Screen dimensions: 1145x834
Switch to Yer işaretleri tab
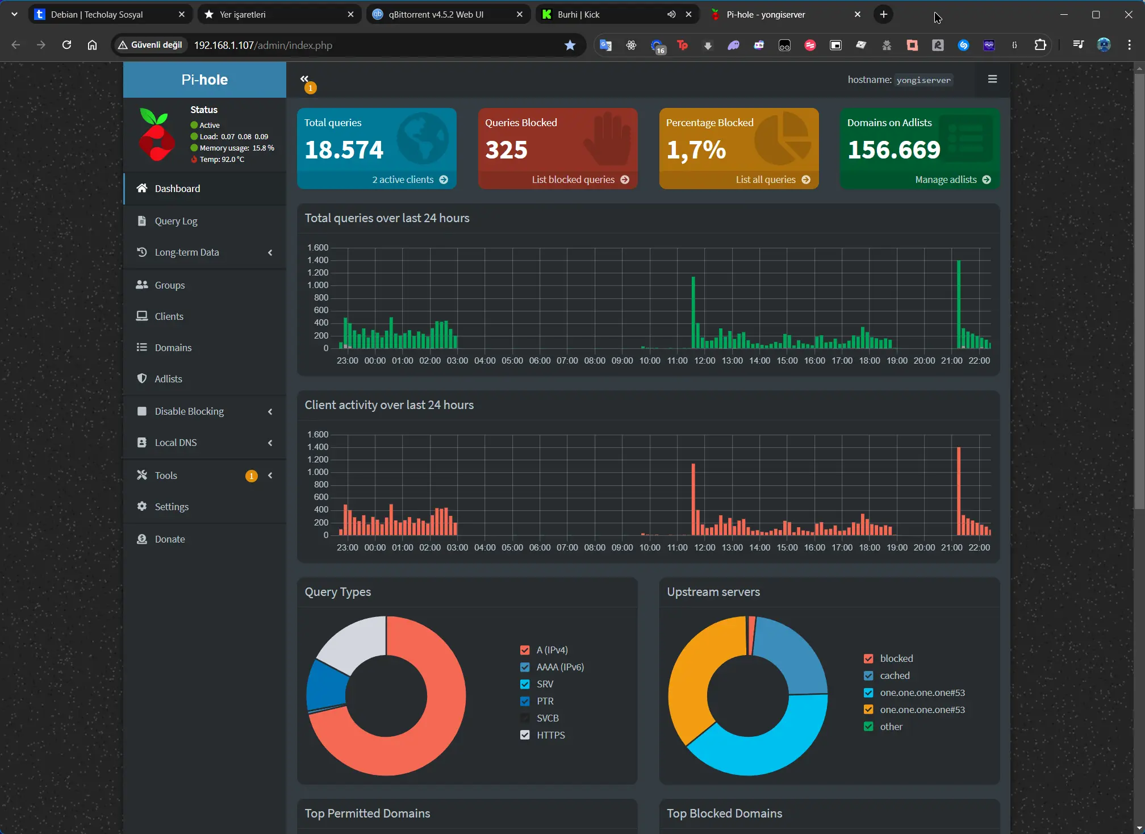click(x=279, y=14)
